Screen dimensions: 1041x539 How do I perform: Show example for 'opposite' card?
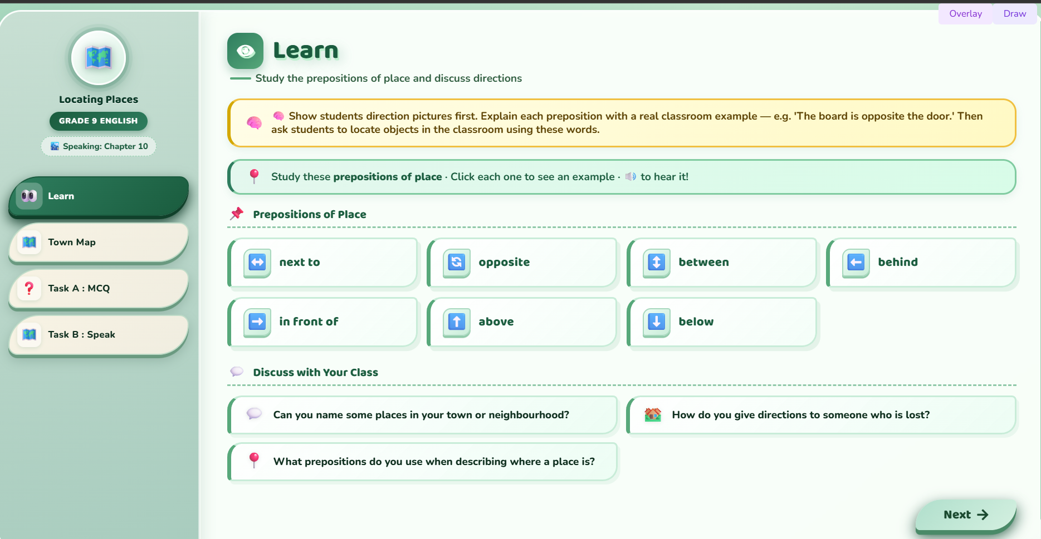[522, 263]
